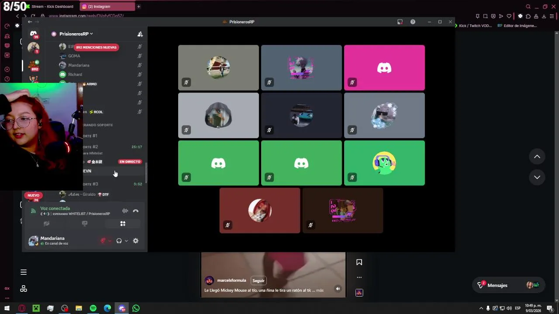
Task: Open Opera sidebar history clock icon
Action: [x=7, y=79]
